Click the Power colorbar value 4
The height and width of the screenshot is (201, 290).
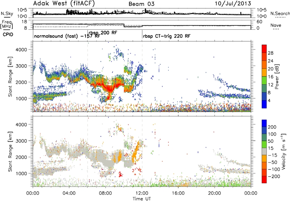coord(269,100)
